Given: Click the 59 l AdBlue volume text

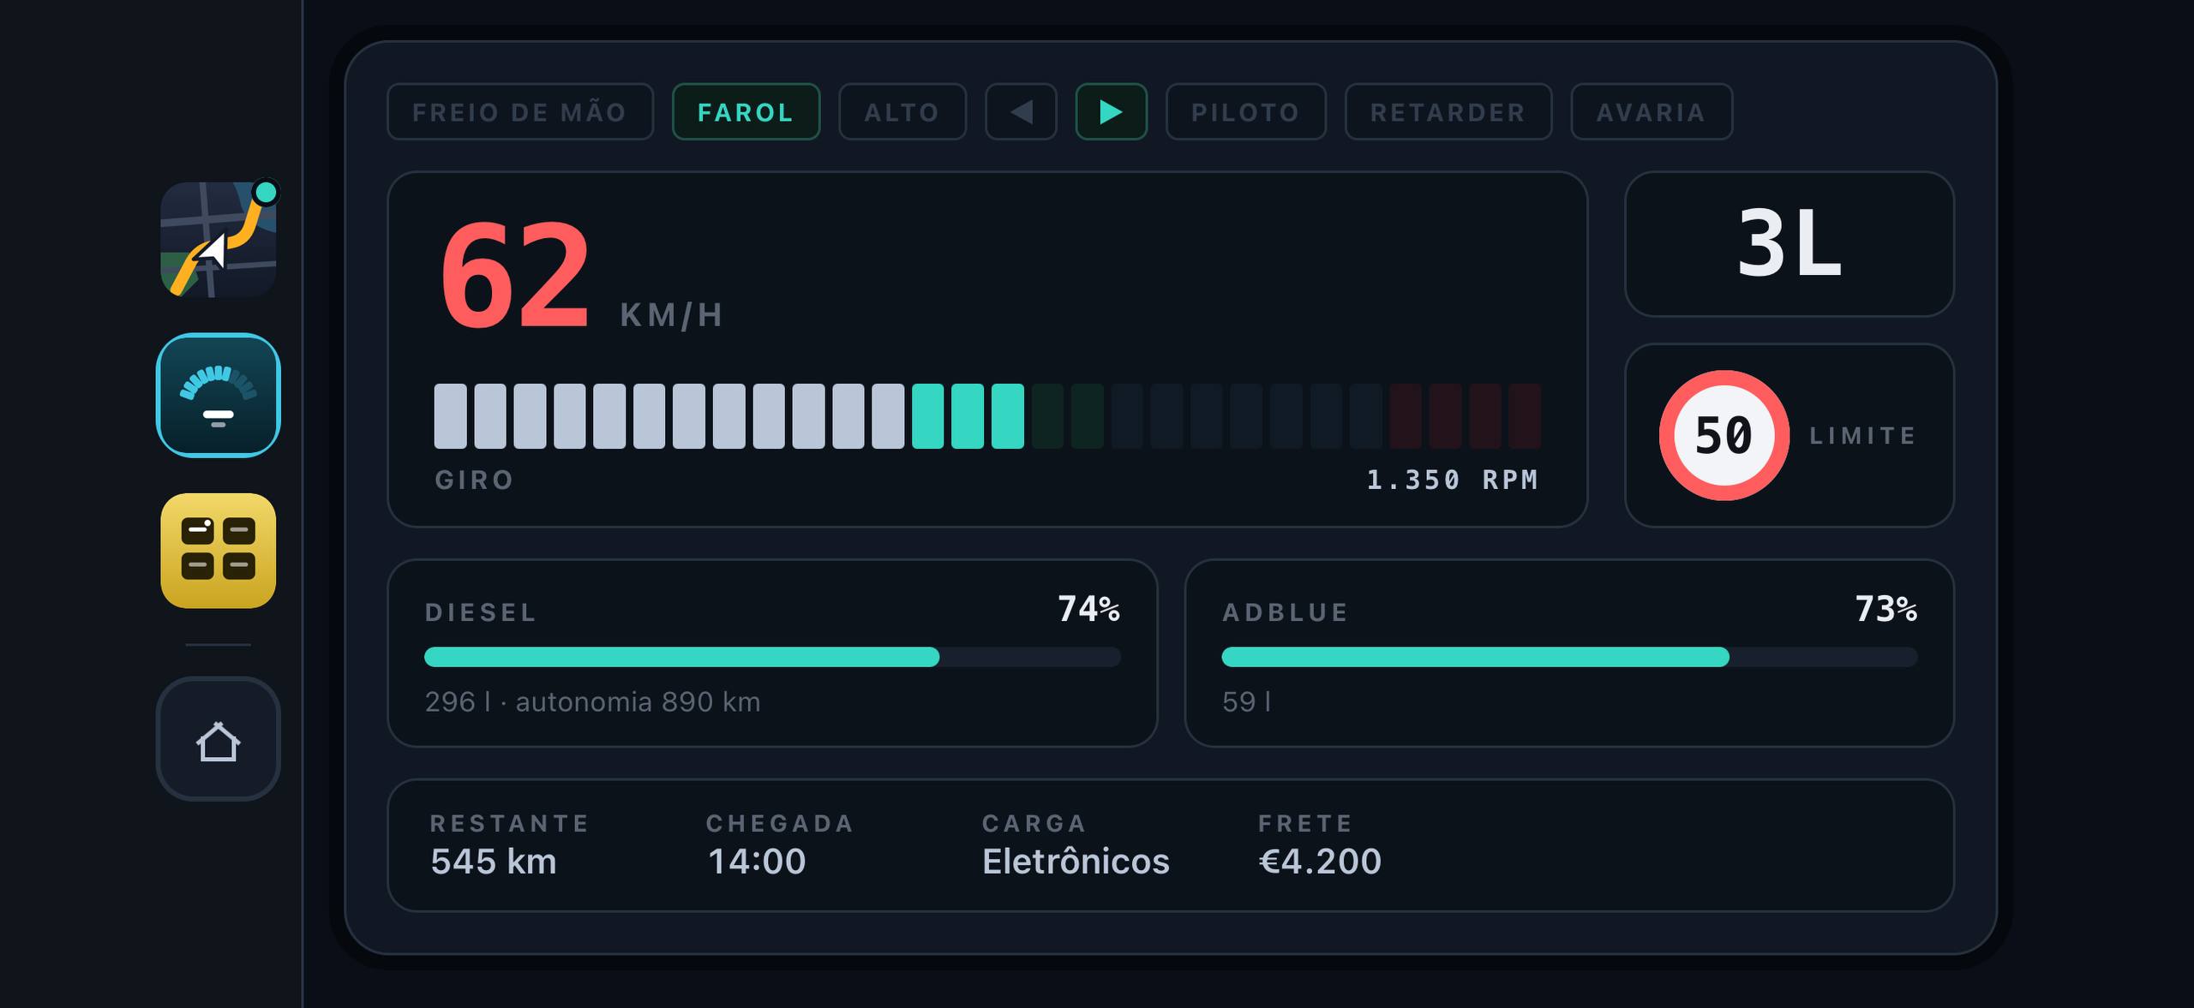Looking at the screenshot, I should [1247, 701].
